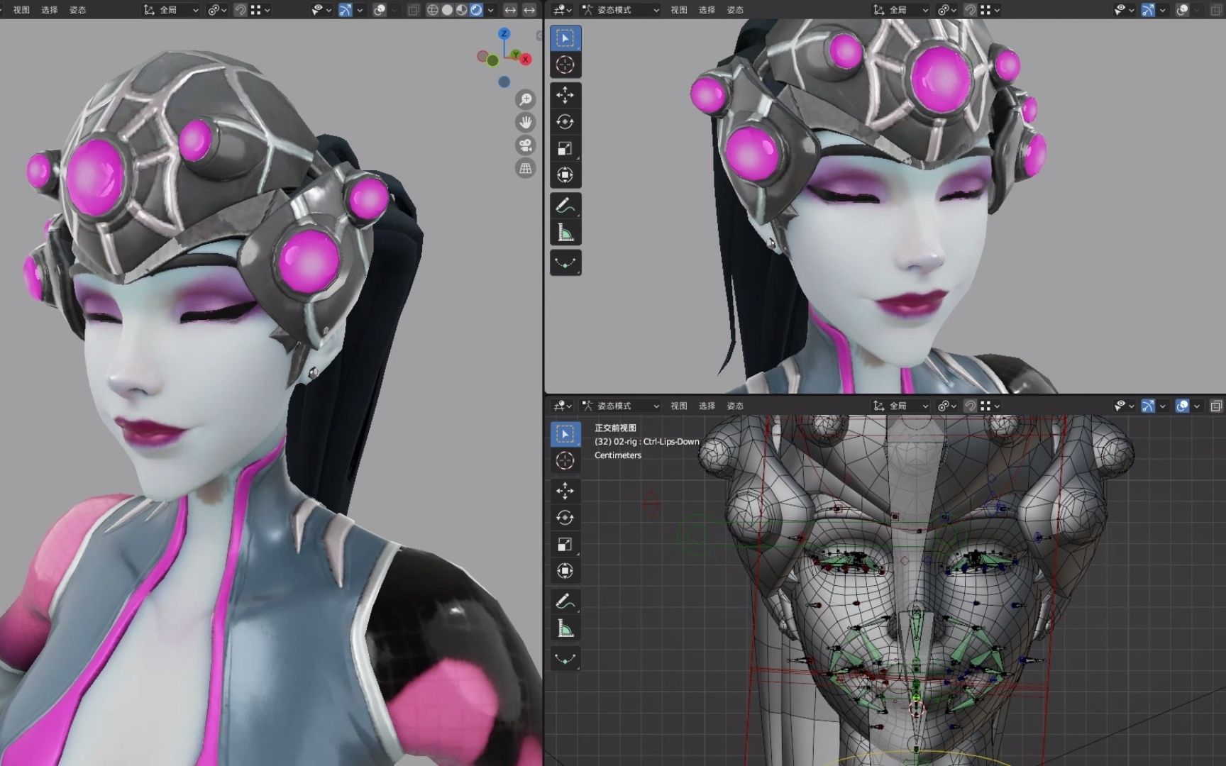Select the move tool in top-right viewport
1226x766 pixels.
click(565, 95)
